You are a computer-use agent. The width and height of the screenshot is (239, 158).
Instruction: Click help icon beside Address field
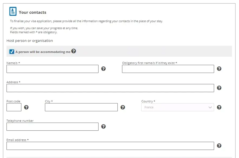pos(219,88)
